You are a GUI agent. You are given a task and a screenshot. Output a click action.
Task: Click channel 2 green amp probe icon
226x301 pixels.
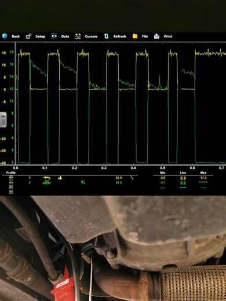tap(46, 182)
